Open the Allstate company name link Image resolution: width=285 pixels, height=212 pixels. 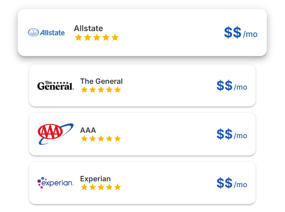88,28
